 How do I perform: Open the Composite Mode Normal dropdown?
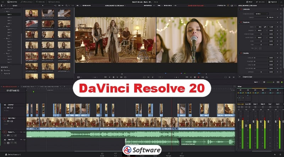[262, 14]
